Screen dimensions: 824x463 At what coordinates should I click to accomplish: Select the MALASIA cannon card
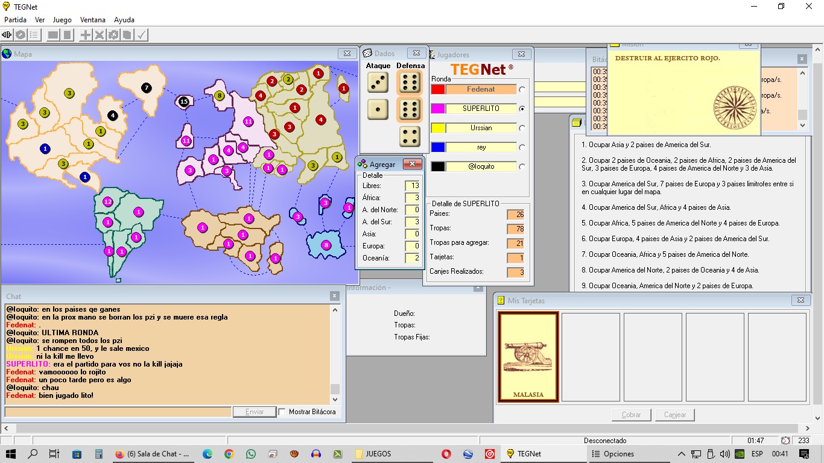528,357
